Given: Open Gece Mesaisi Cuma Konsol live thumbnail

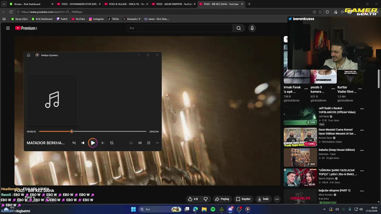Looking at the screenshot, I should pyautogui.click(x=300, y=137).
